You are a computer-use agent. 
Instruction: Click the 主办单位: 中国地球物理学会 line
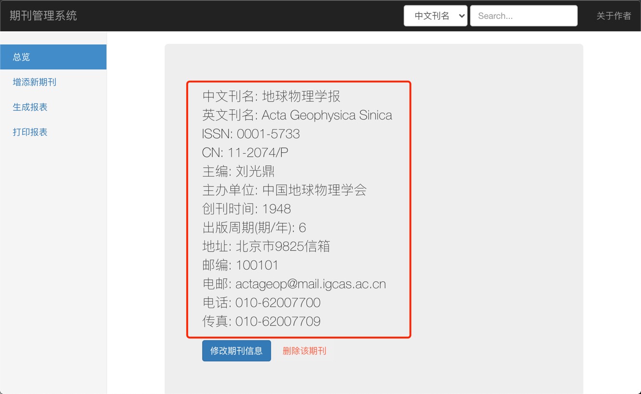(x=284, y=190)
